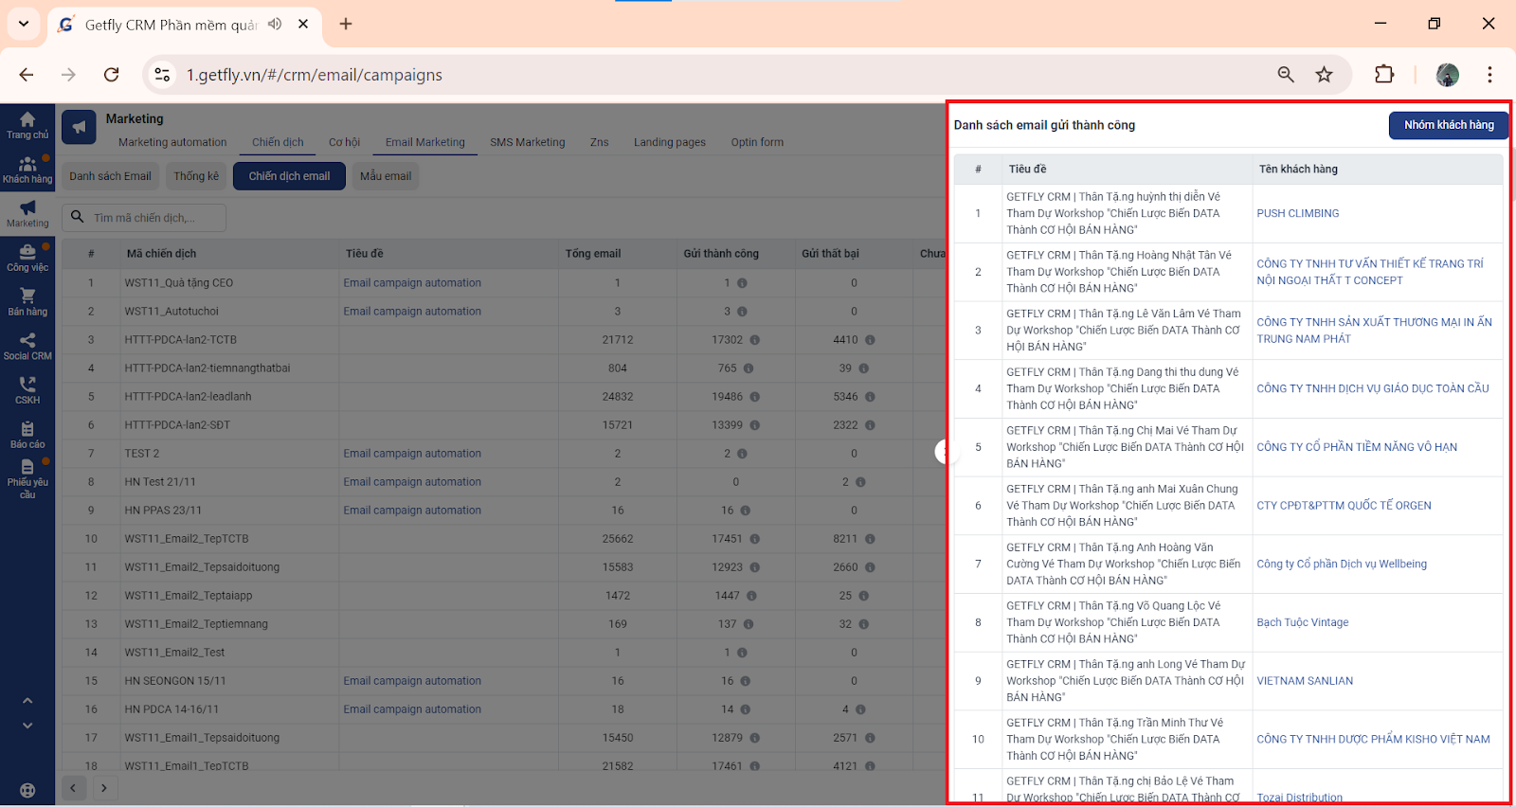1516x807 pixels.
Task: Click sidebar scroll-up chevron
Action: point(27,701)
